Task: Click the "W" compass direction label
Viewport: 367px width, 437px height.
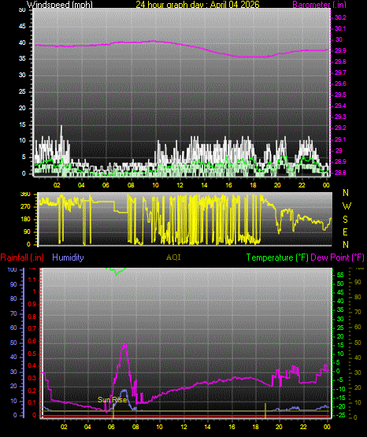Action: pyautogui.click(x=347, y=206)
